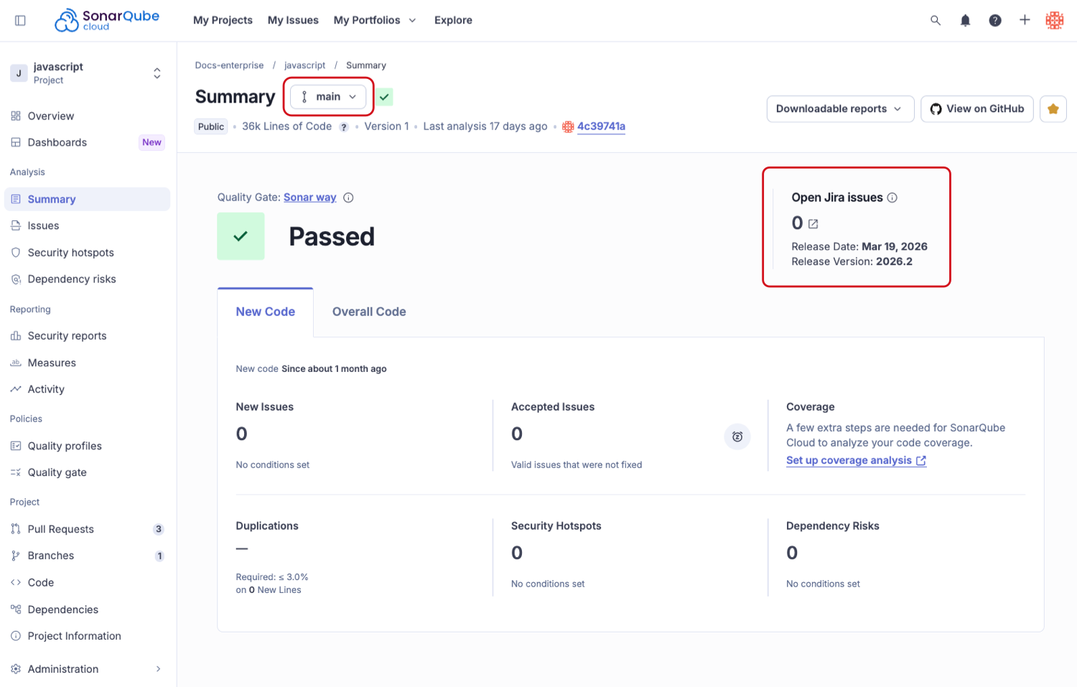Open the help question mark icon
This screenshot has height=687, width=1077.
(994, 20)
